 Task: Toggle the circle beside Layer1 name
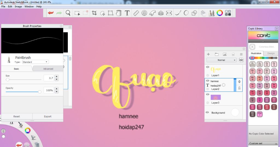(x=208, y=75)
